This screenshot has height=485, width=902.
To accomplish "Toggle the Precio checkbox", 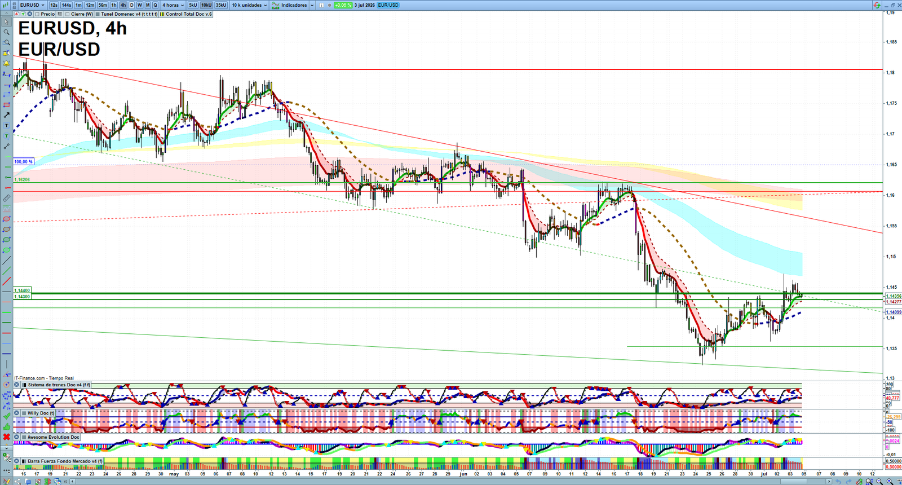I will pyautogui.click(x=37, y=14).
